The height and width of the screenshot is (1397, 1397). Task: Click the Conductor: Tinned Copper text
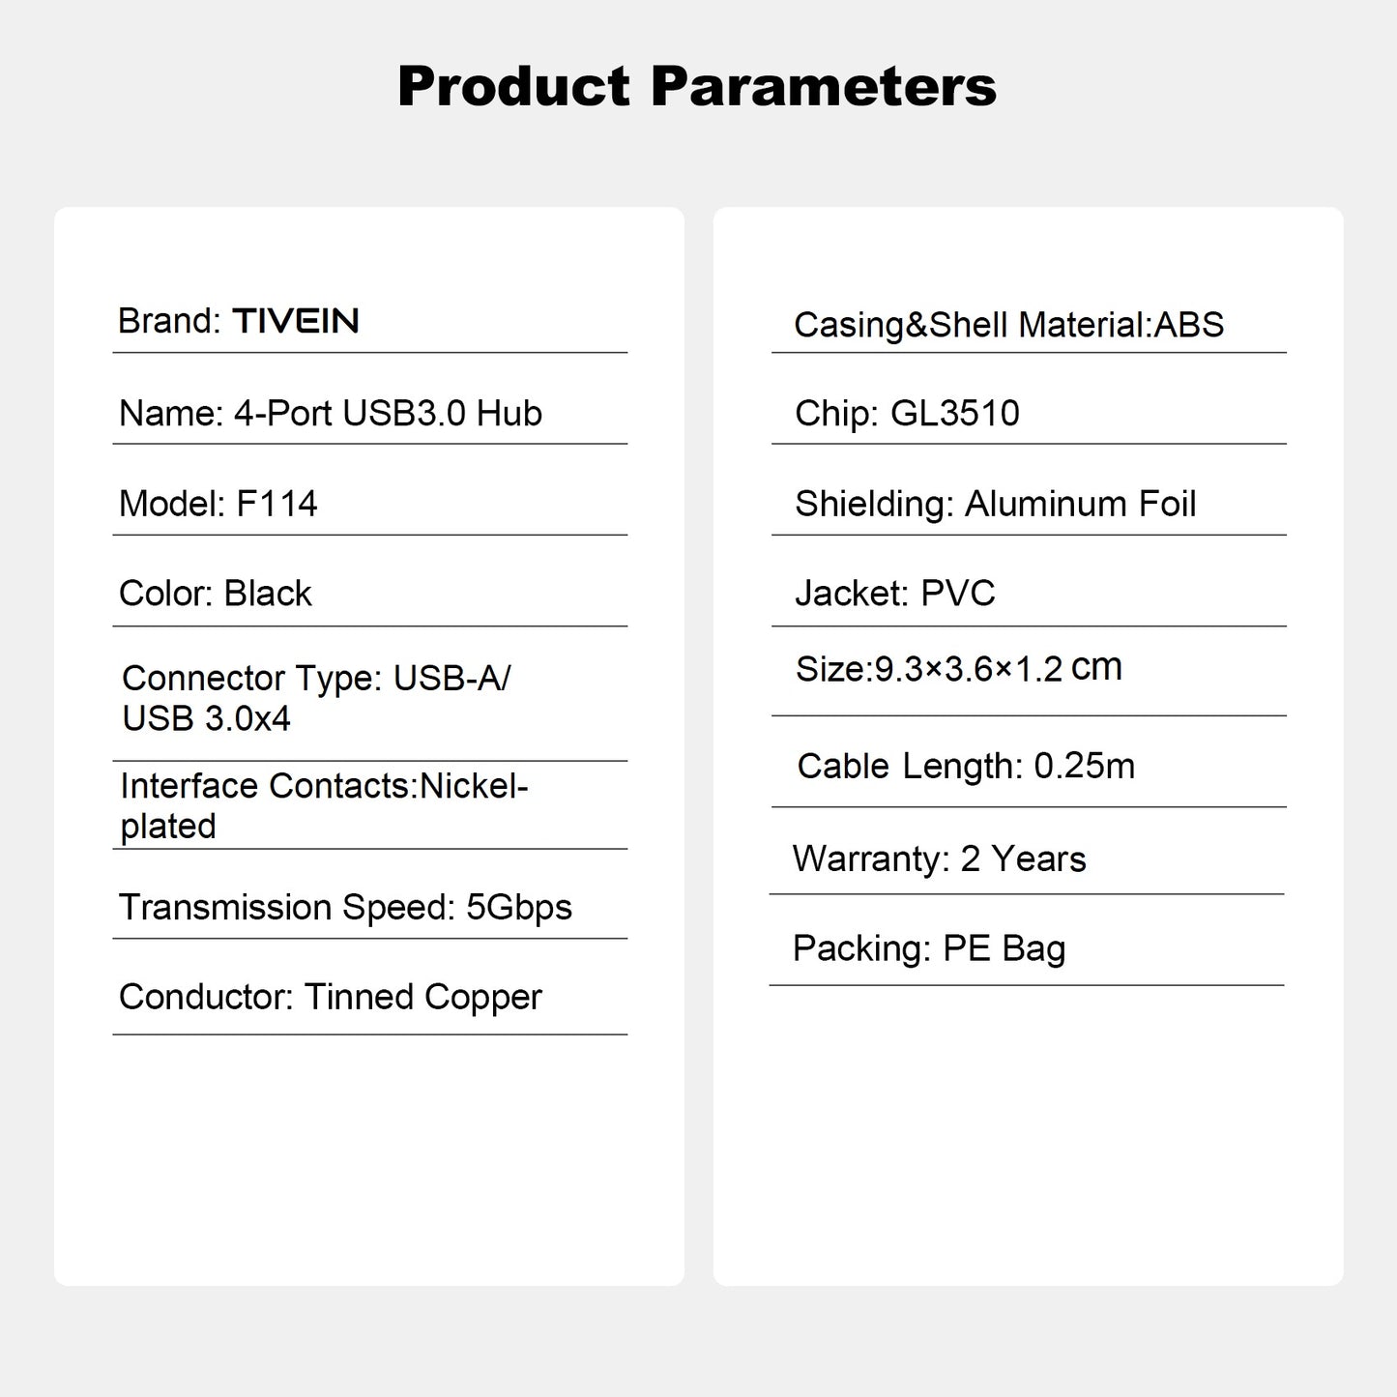click(x=330, y=998)
